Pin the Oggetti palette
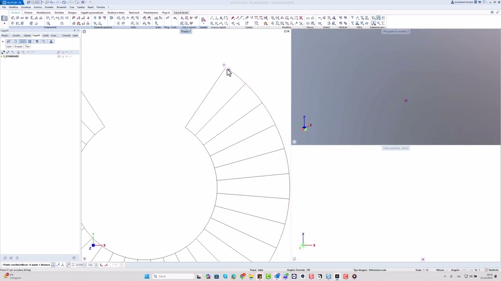 (x=75, y=30)
